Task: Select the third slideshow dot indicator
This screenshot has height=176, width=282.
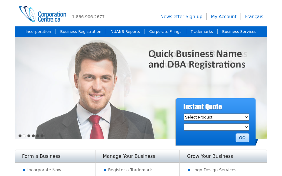Action: coord(29,136)
